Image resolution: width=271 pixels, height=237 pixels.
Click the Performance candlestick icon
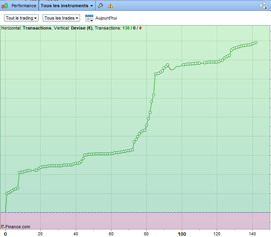point(5,6)
